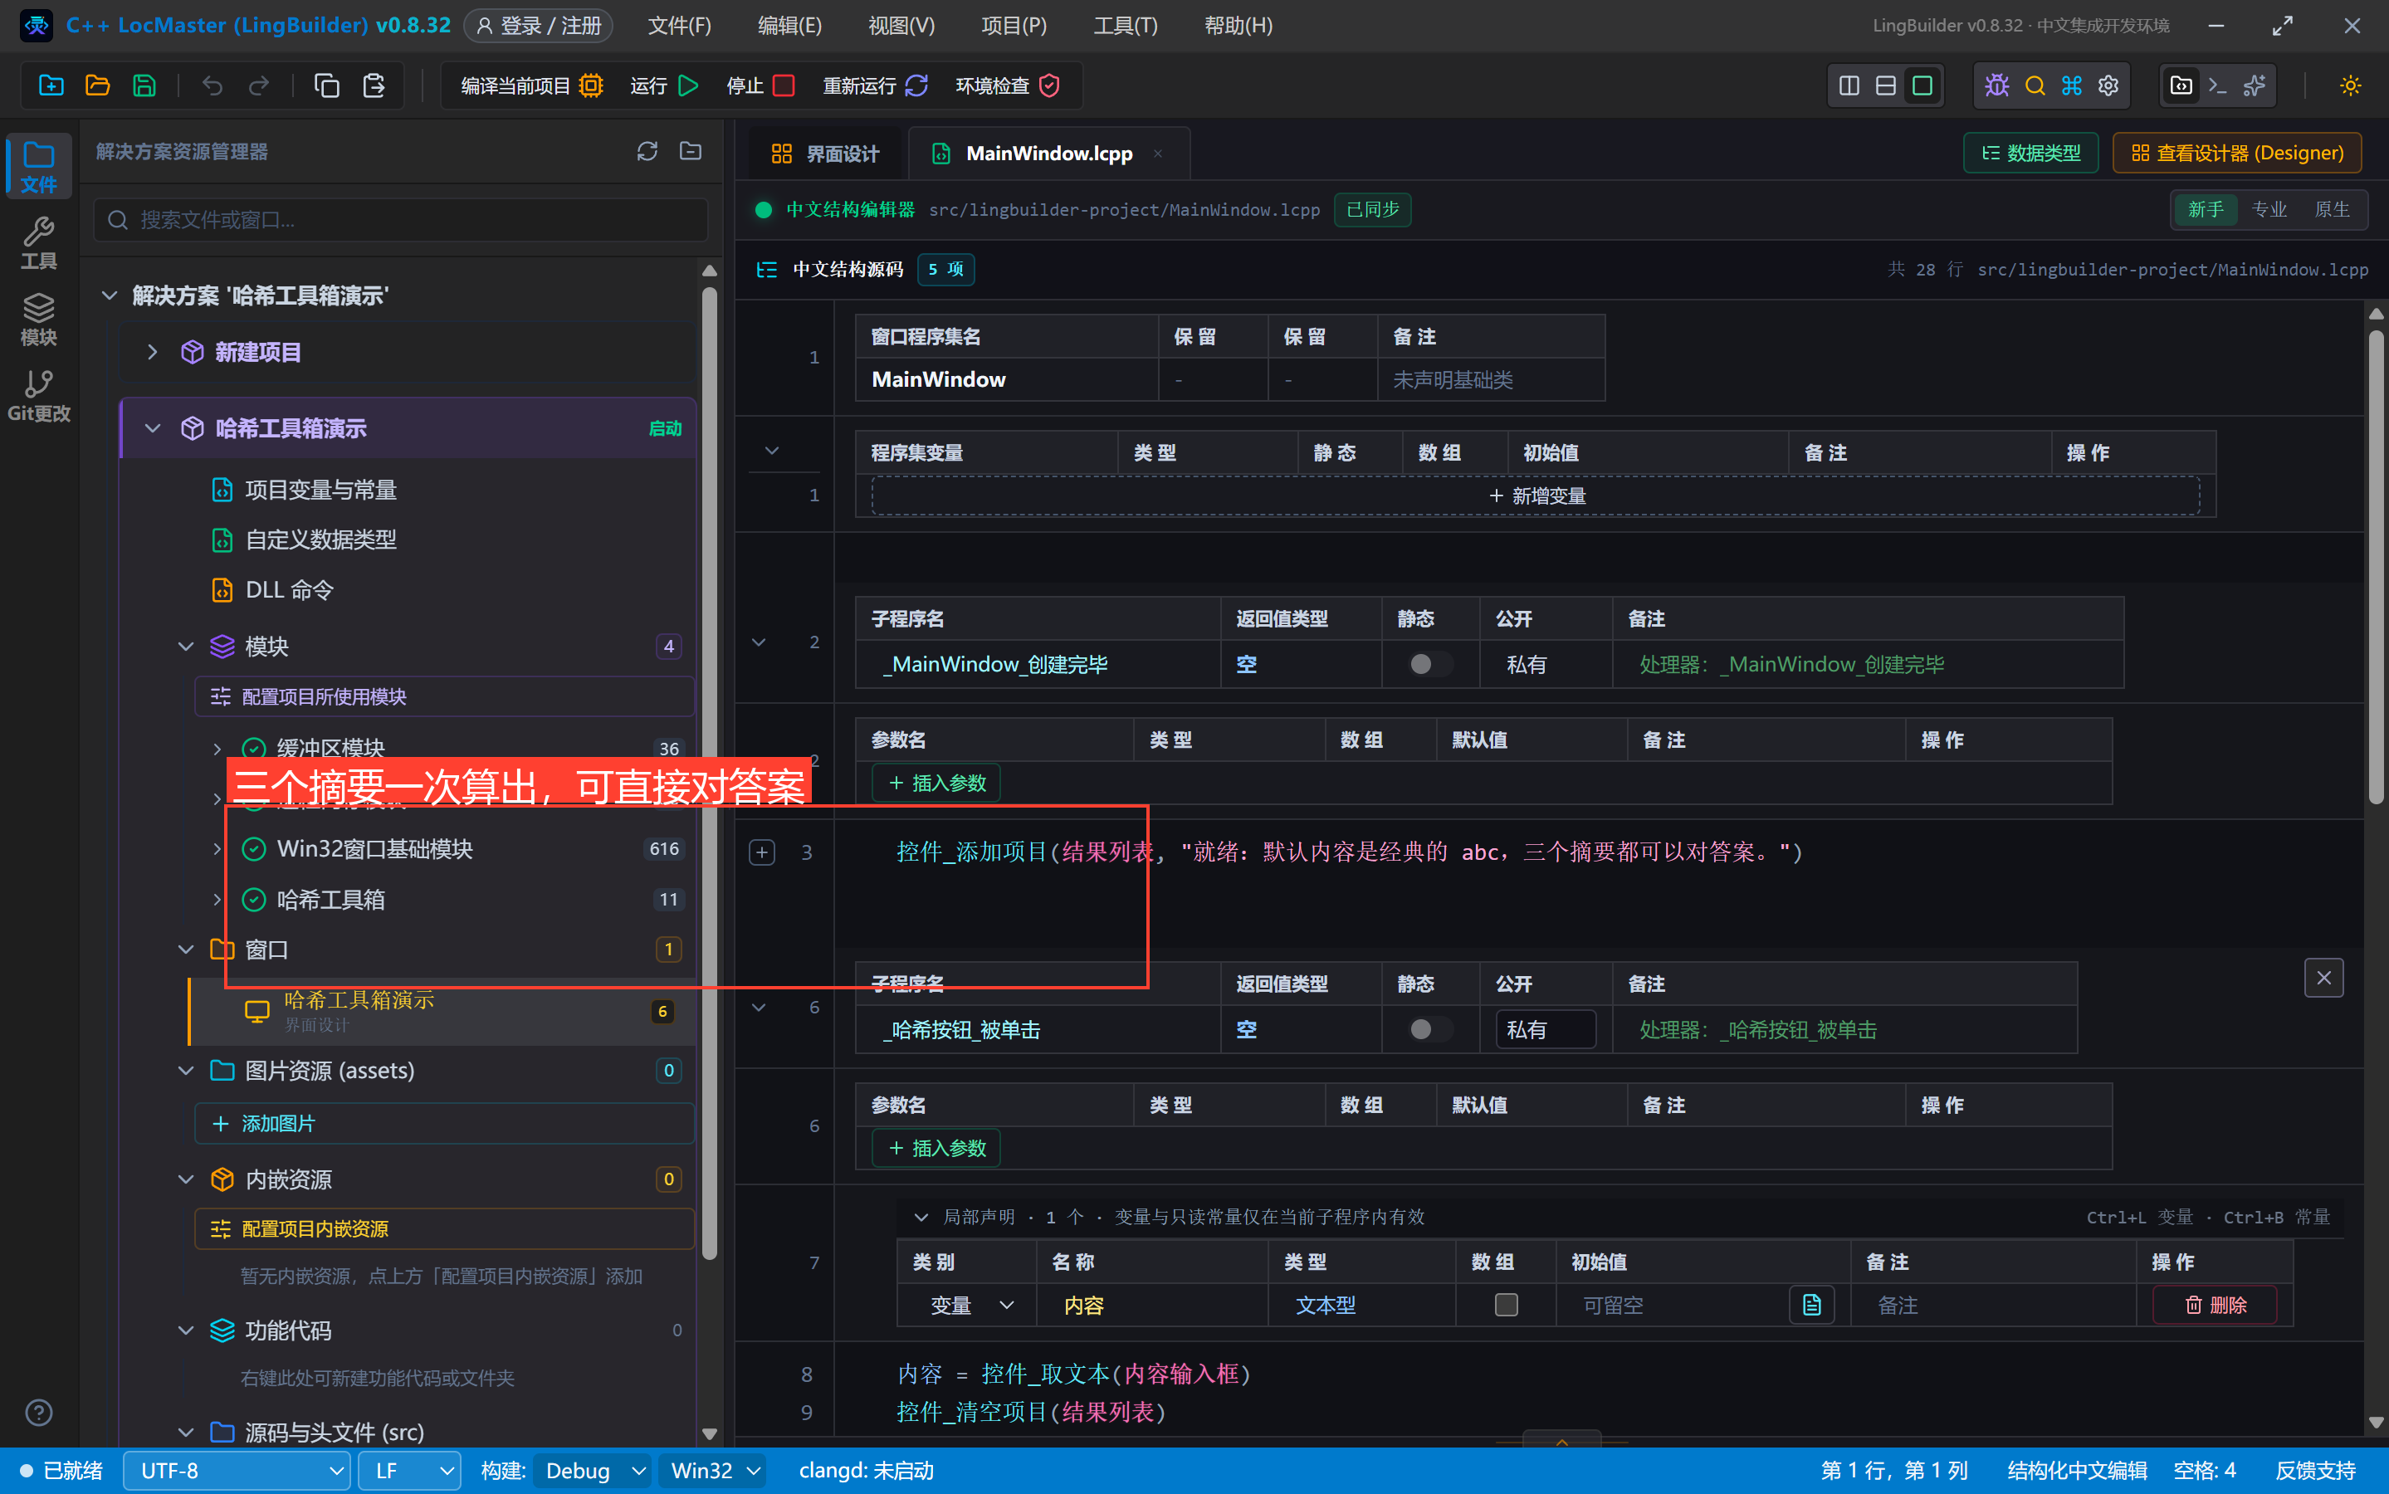Select the 原生 editing mode
The width and height of the screenshot is (2389, 1494).
(x=2332, y=209)
